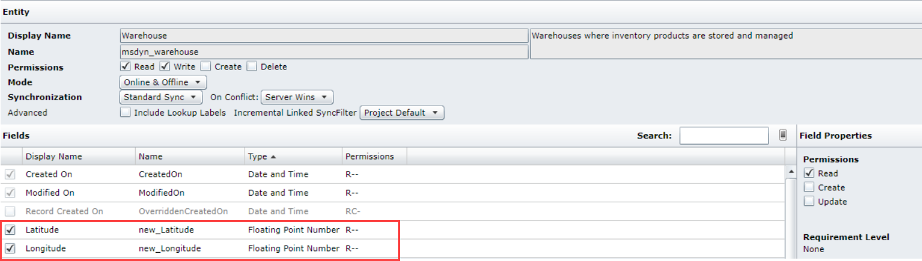Check the Include Lookup Labels option

click(x=125, y=112)
